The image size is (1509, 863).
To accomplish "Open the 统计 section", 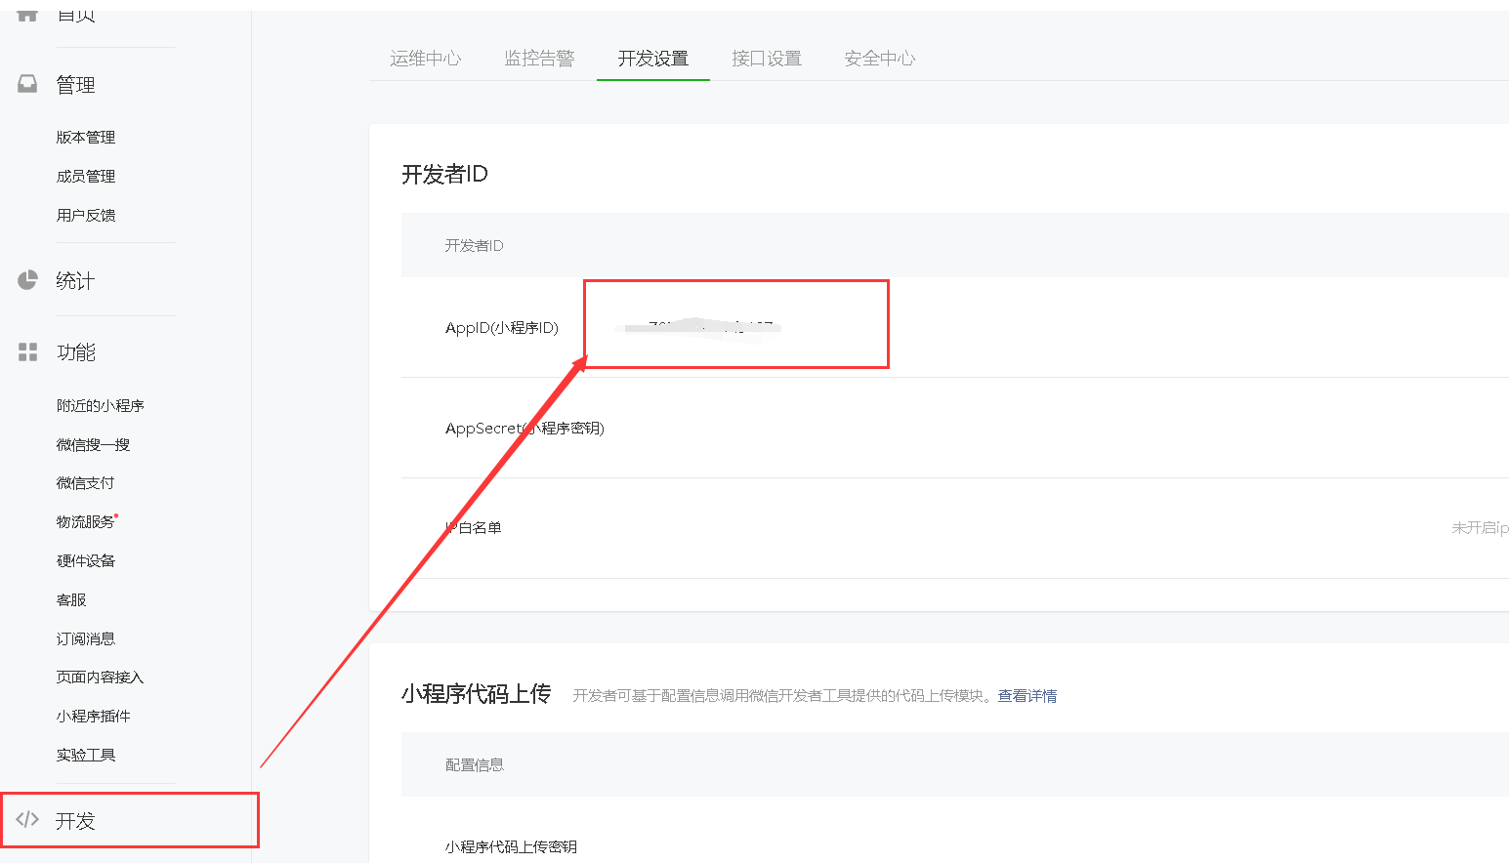I will point(75,281).
